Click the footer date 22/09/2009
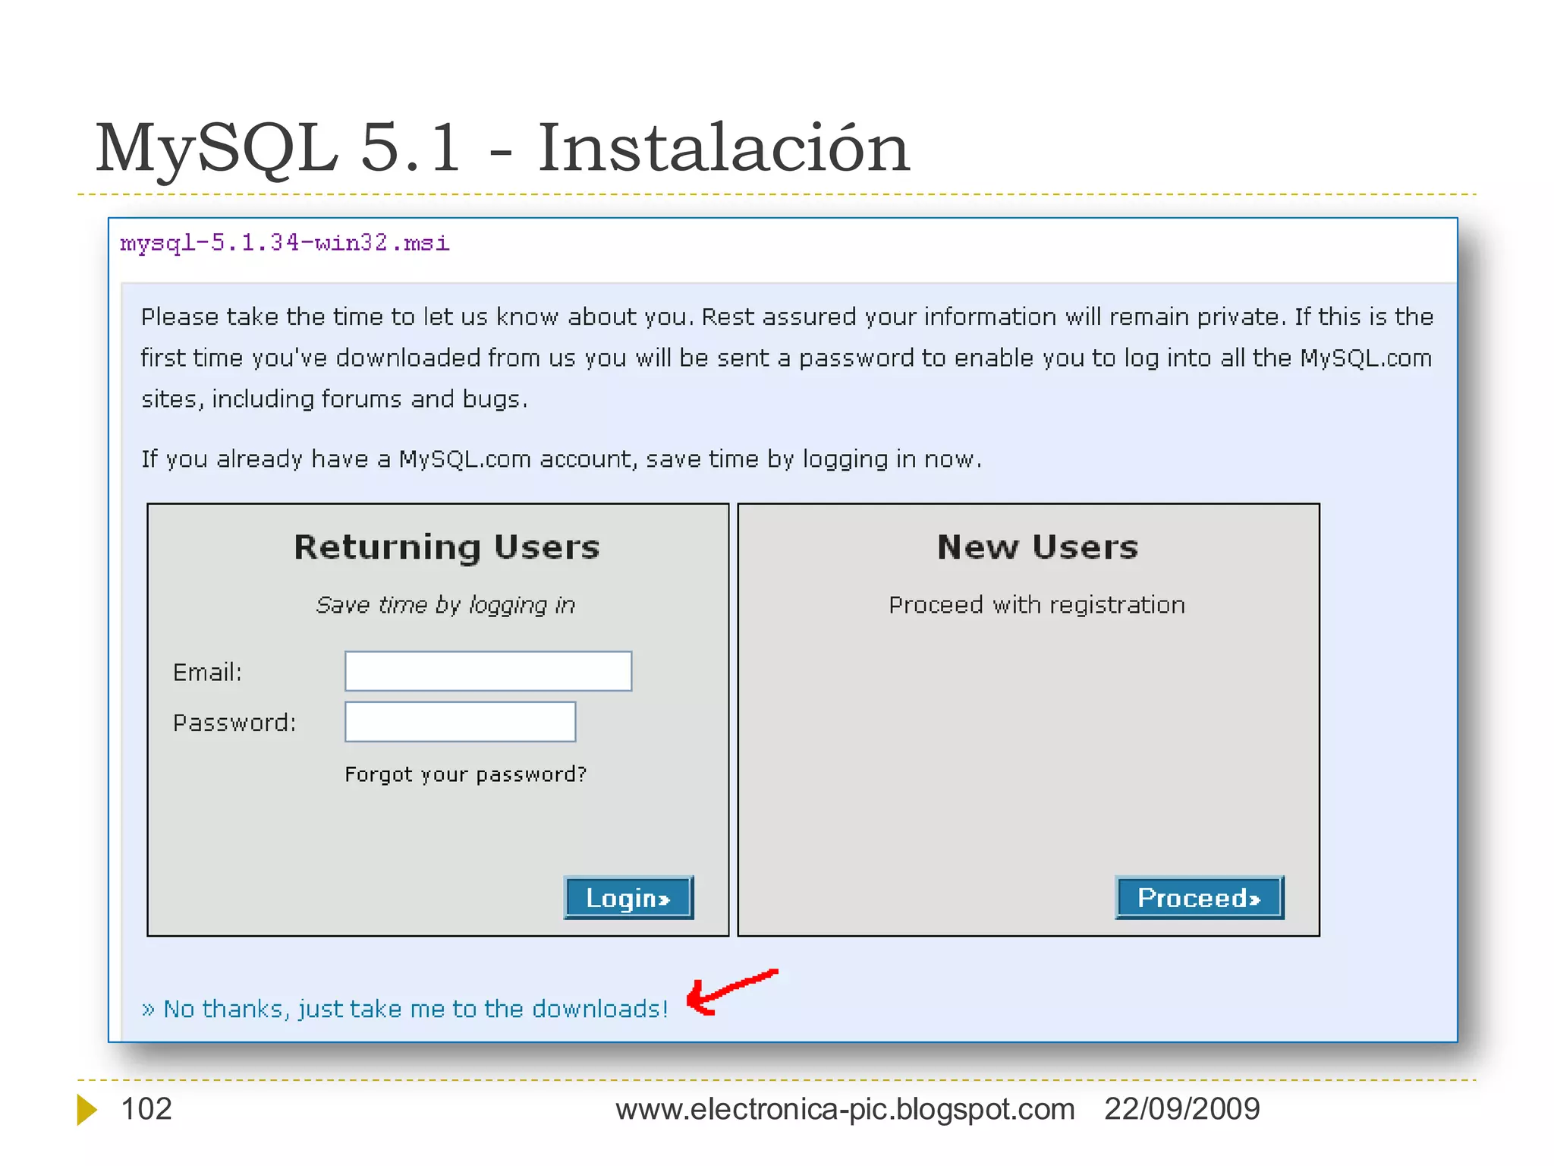Screen dimensions: 1554x1166 click(1181, 1109)
